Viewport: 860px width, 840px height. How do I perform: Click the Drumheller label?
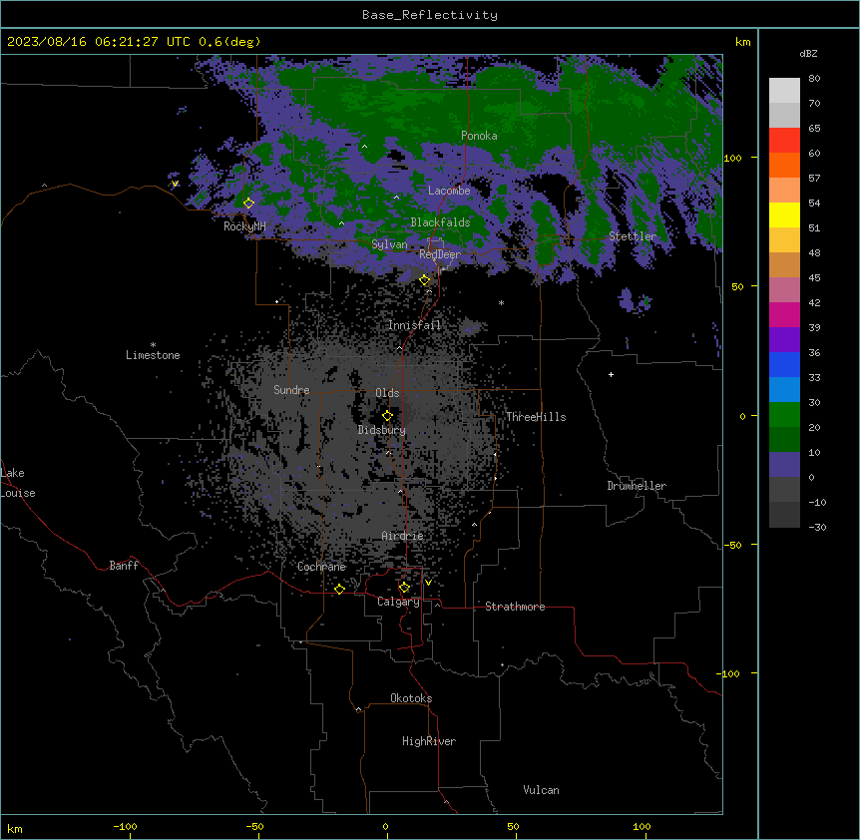(637, 486)
